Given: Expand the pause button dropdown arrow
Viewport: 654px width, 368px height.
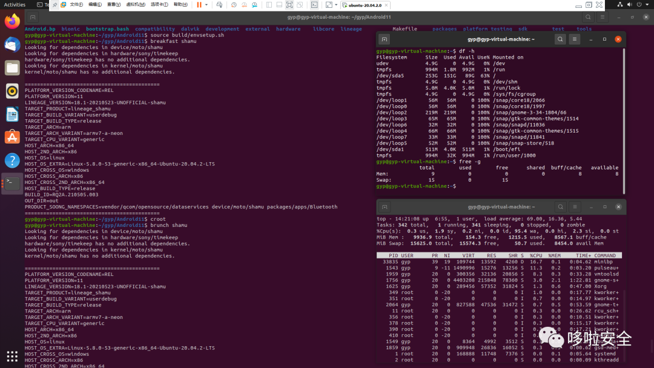Looking at the screenshot, I should (206, 5).
